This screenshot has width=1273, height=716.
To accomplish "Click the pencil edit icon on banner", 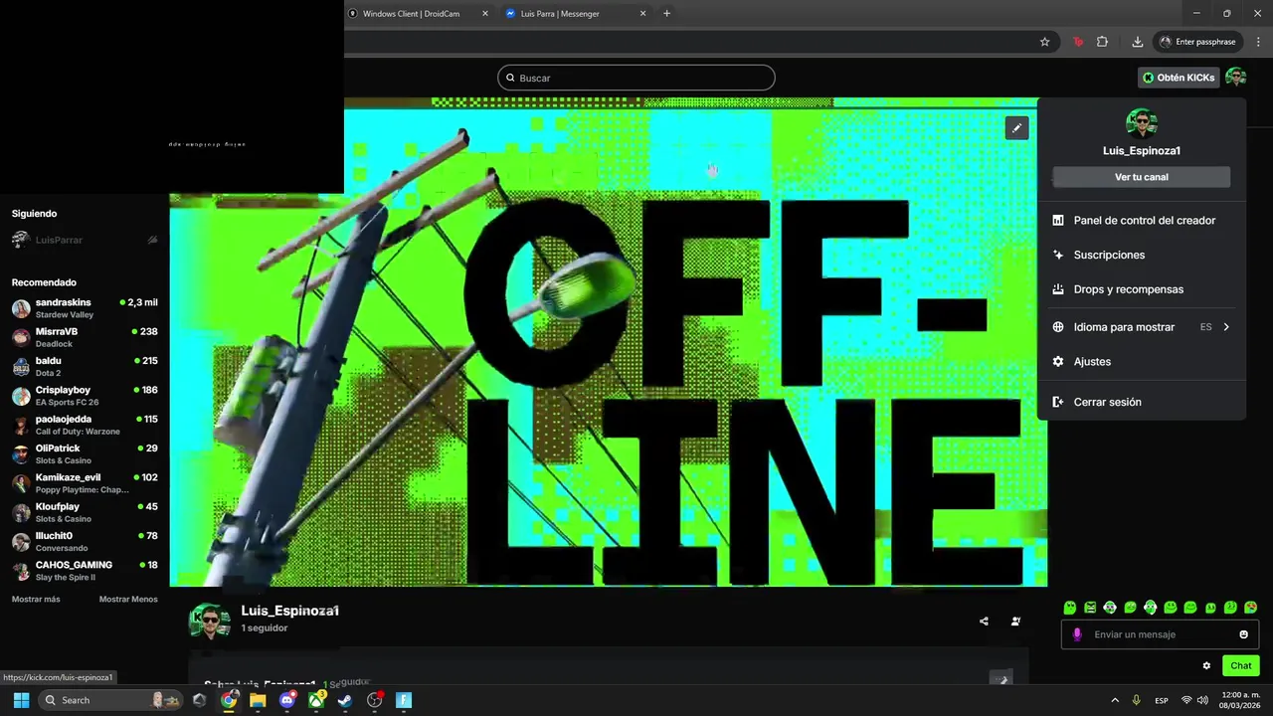I will (1016, 128).
